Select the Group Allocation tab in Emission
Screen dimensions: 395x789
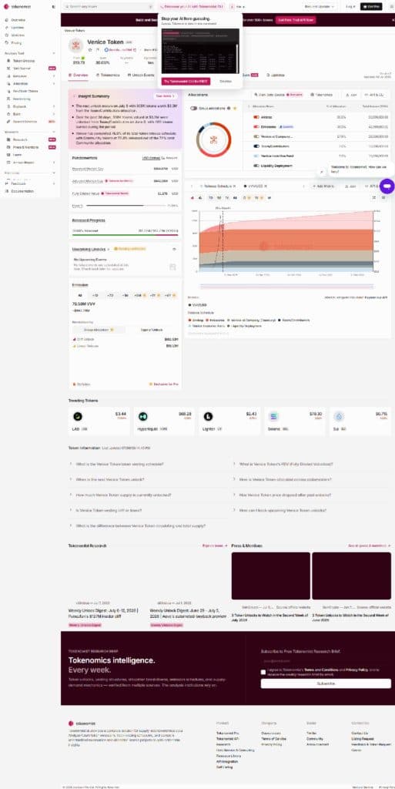click(x=98, y=330)
